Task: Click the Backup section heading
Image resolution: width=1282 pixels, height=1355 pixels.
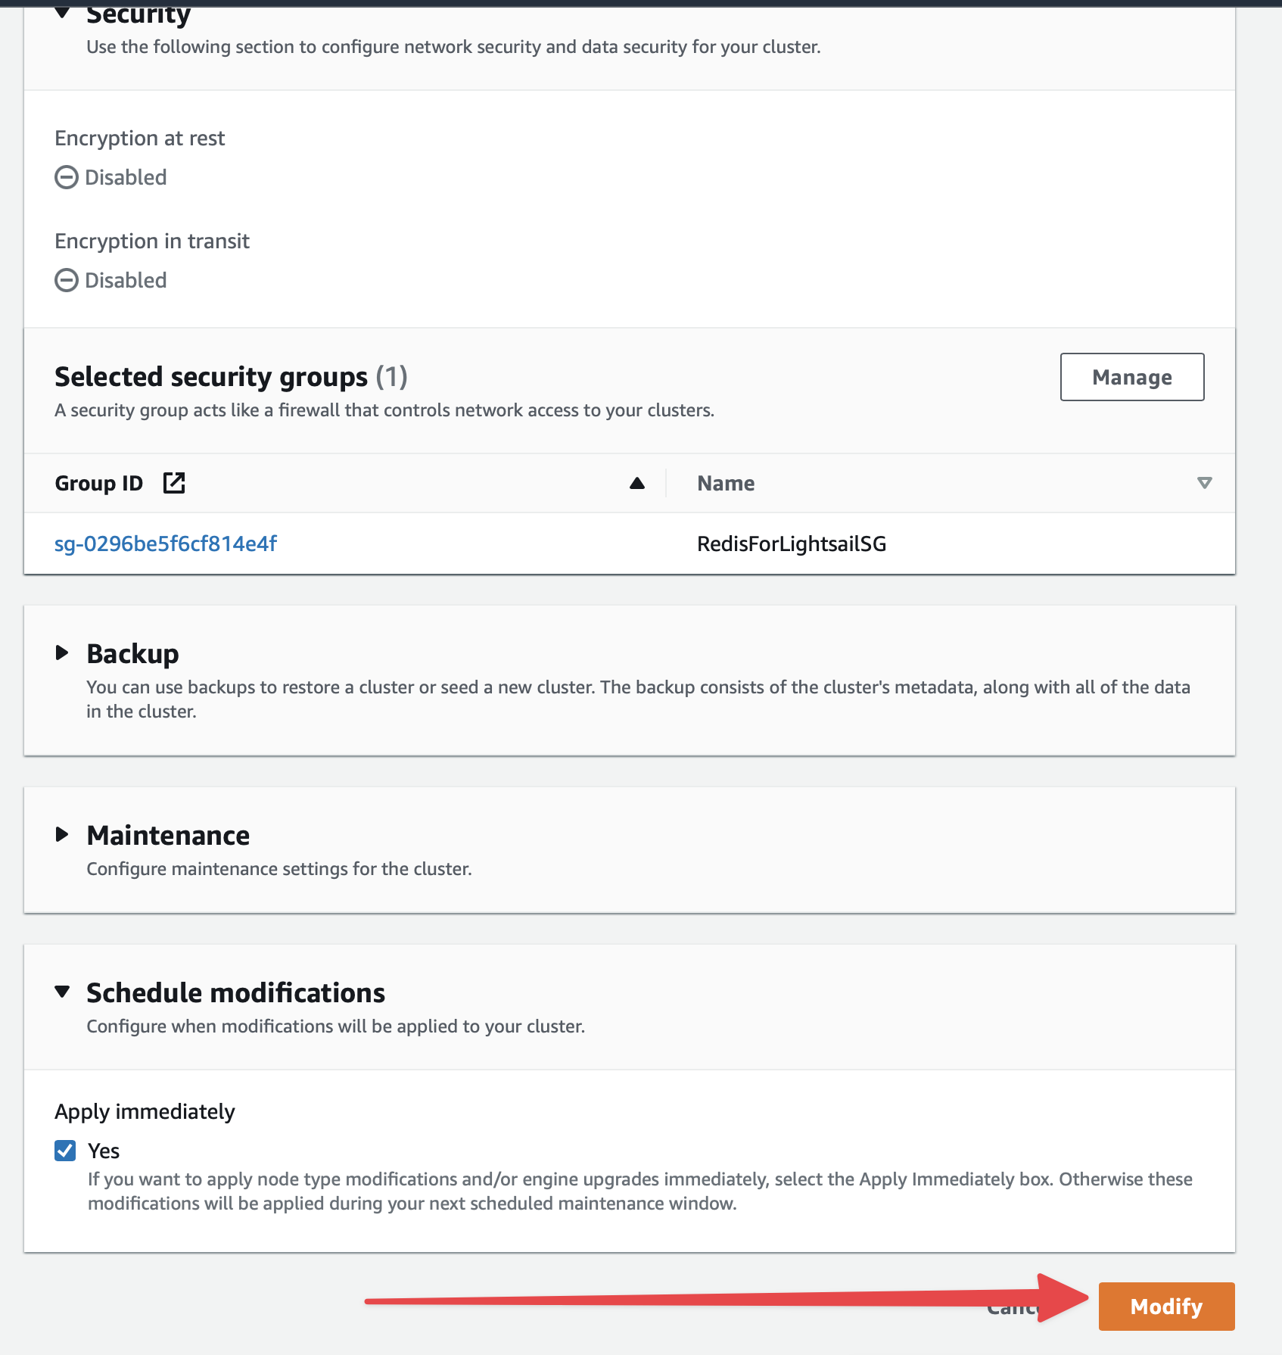Action: [x=133, y=653]
